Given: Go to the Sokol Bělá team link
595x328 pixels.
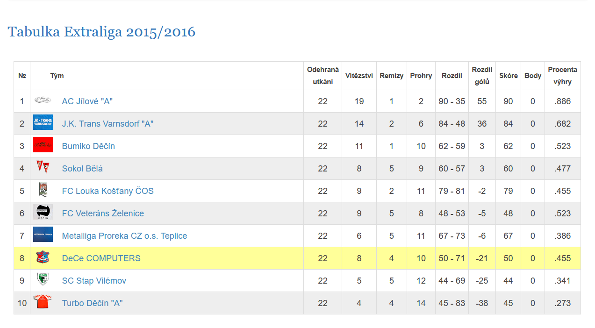Looking at the screenshot, I should (82, 169).
